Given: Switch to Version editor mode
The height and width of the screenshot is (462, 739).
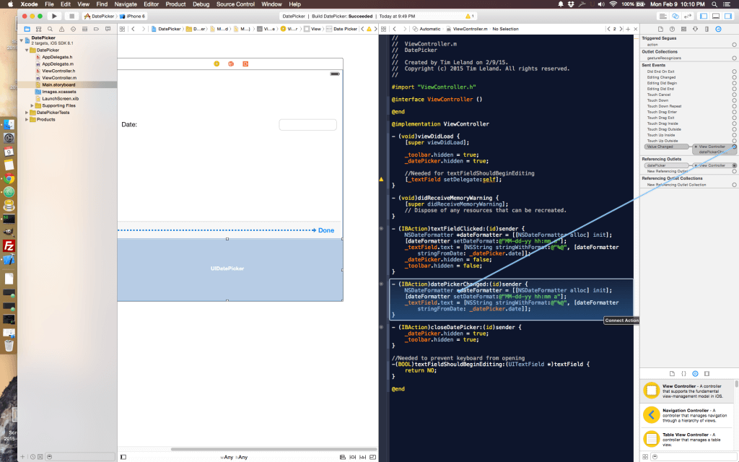Looking at the screenshot, I should 688,16.
